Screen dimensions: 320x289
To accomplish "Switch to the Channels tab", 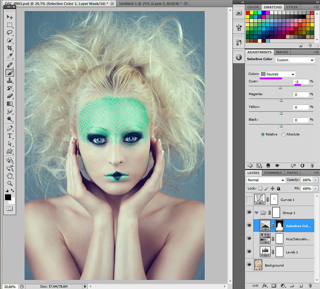I will point(273,173).
